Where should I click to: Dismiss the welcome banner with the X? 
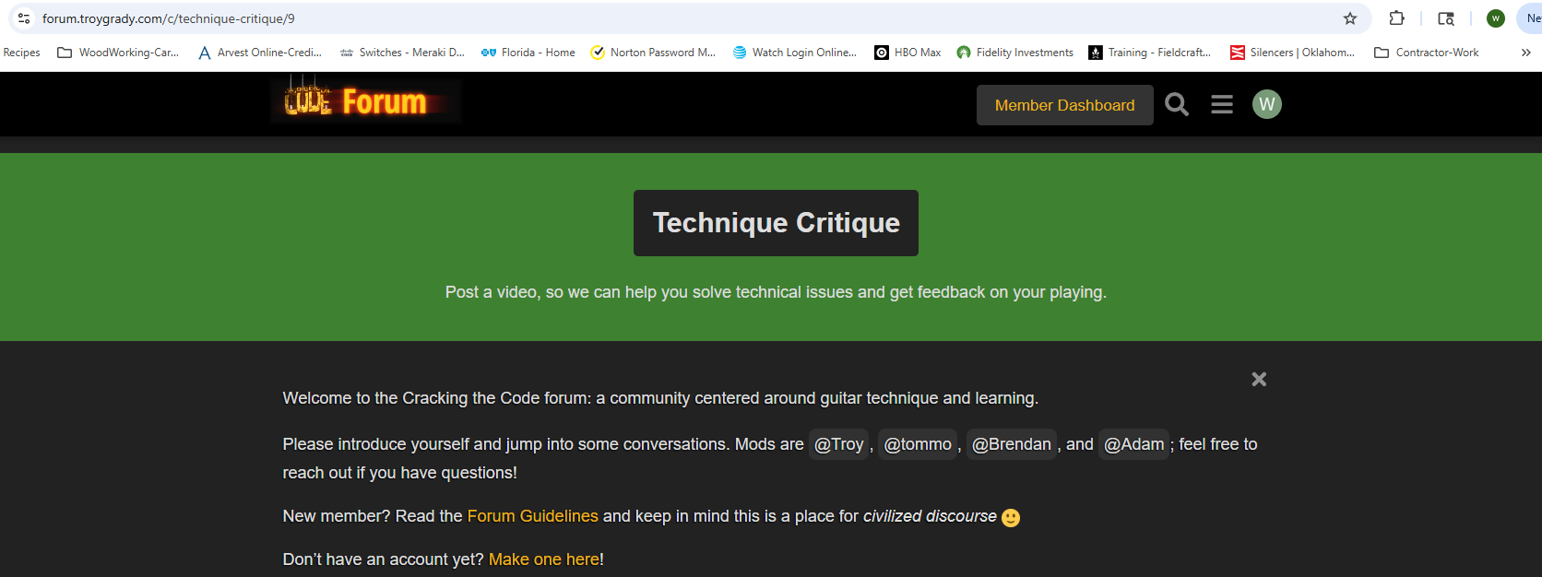click(x=1259, y=379)
